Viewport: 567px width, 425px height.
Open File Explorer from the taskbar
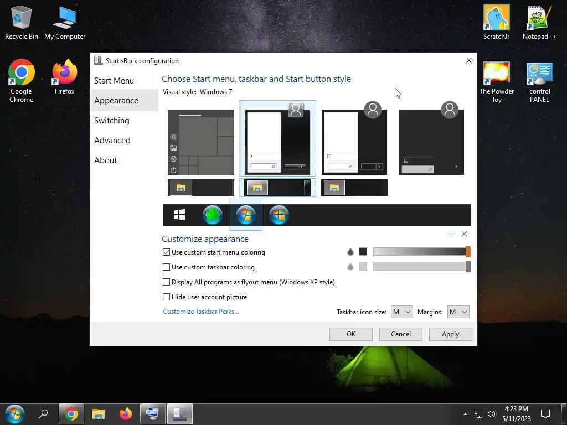point(99,414)
